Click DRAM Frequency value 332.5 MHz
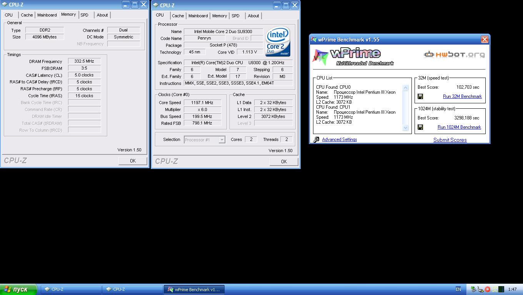The width and height of the screenshot is (523, 295). (x=84, y=61)
